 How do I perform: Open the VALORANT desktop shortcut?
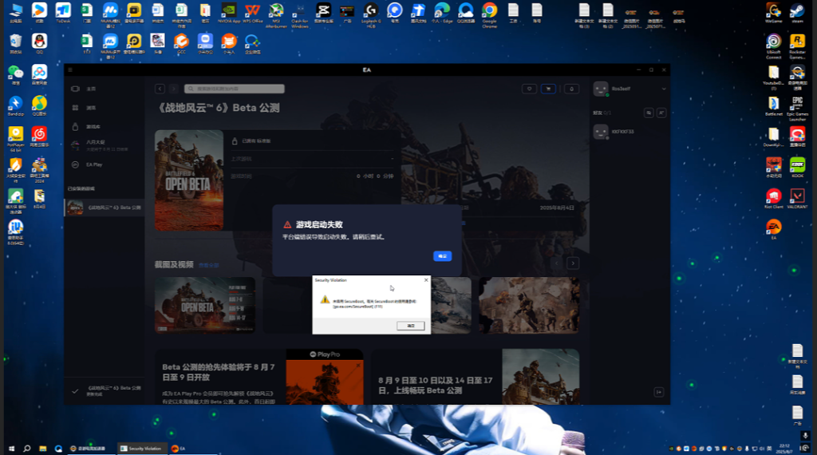tap(797, 199)
